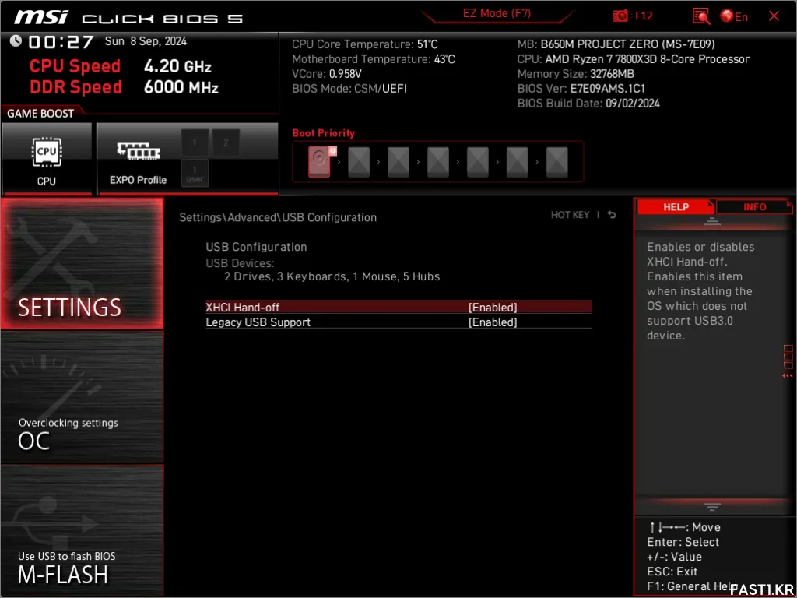Take a screenshot with the F12 camera icon
797x598 pixels.
[620, 16]
